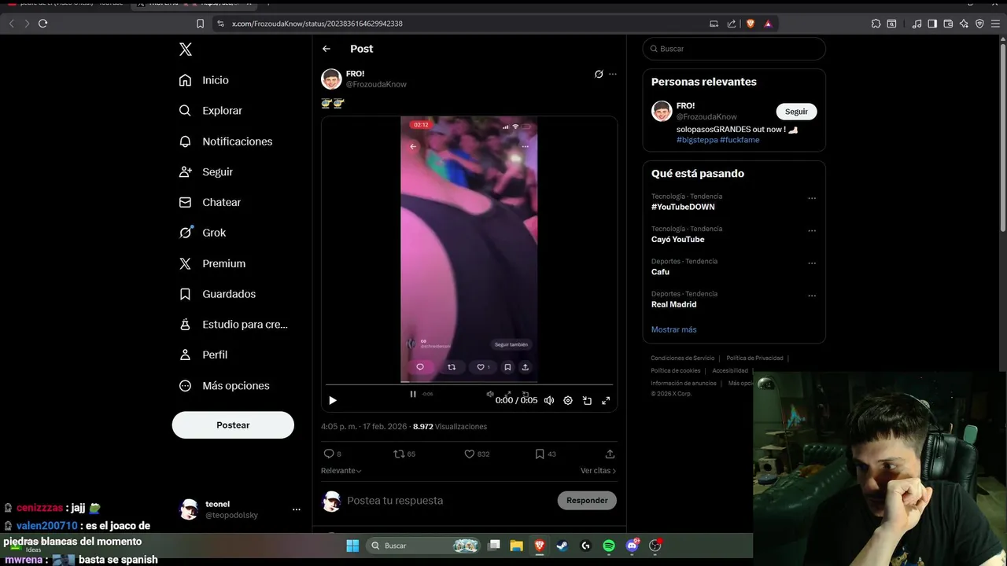The width and height of the screenshot is (1007, 566).
Task: Open the Real Madrid trend
Action: tap(673, 304)
